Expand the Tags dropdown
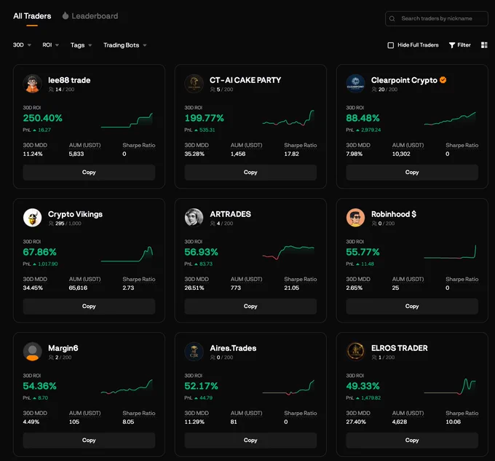The width and height of the screenshot is (495, 461). point(81,45)
